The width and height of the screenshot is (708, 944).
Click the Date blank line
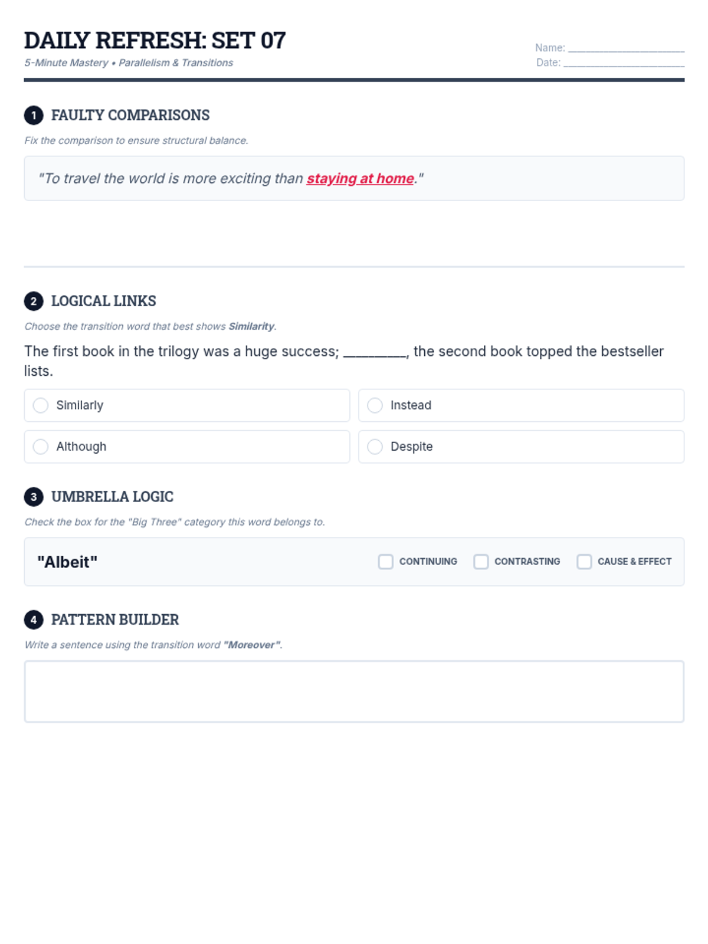pos(623,63)
